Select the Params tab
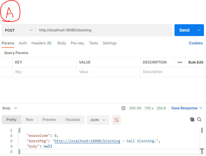Viewport: 206px width, 156px height. point(8,43)
